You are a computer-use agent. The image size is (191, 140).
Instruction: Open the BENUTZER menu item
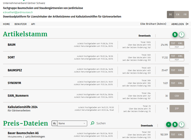tap(21, 24)
